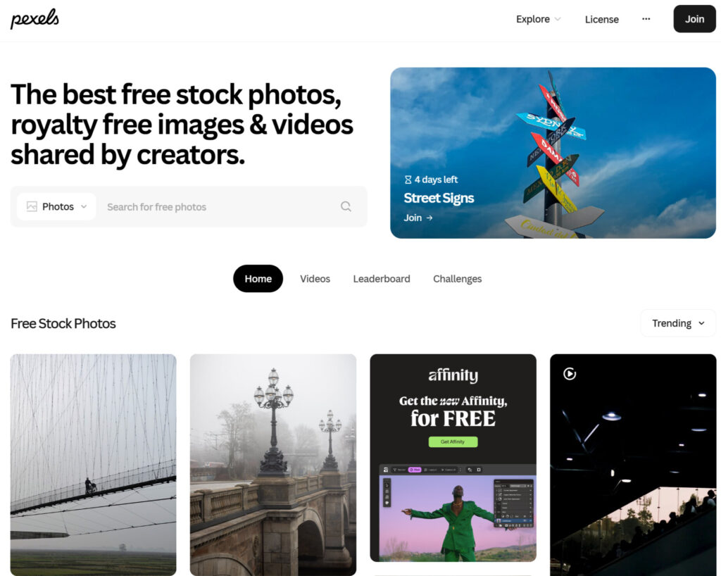The image size is (721, 576).
Task: Select the Home tab
Action: 258,279
